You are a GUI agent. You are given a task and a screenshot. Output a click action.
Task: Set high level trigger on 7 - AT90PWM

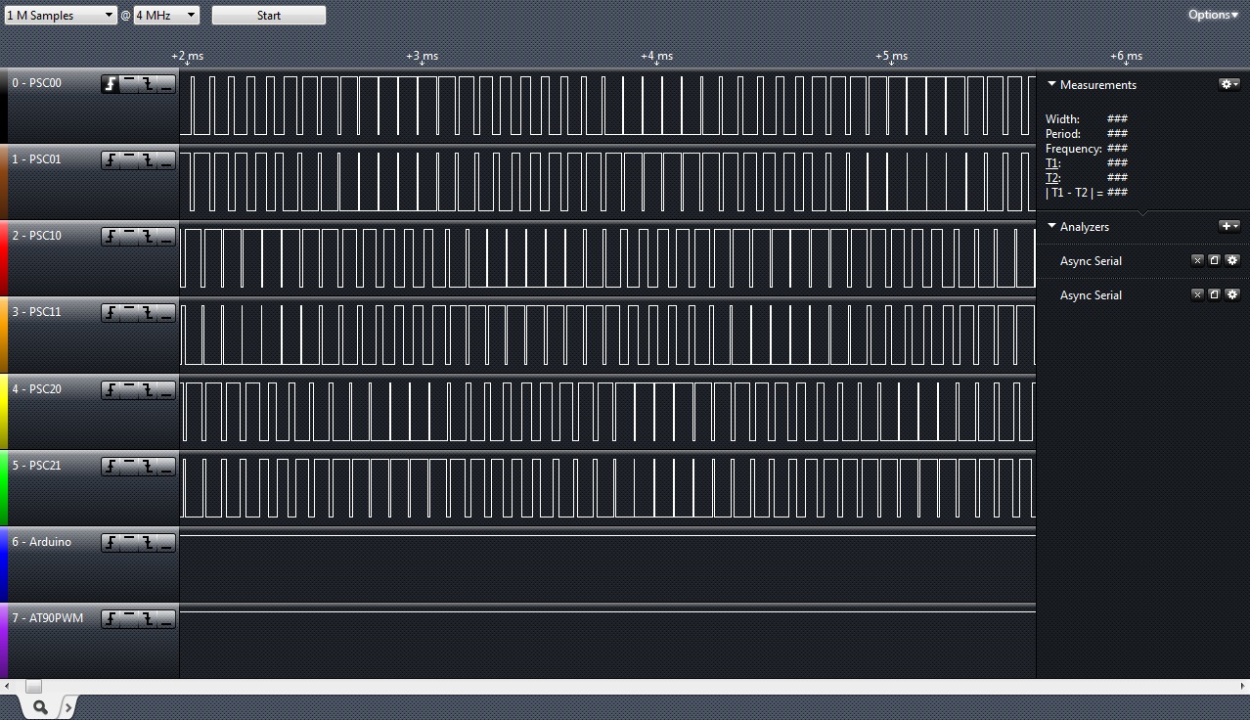click(129, 619)
